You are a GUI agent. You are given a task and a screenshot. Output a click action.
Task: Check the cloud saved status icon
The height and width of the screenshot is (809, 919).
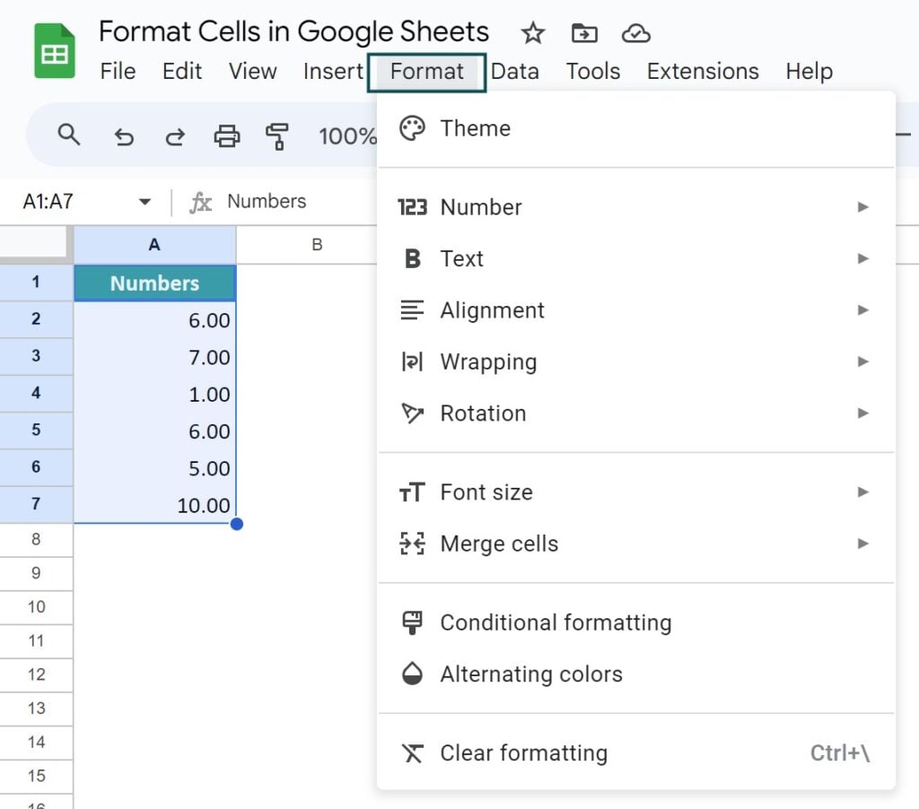coord(636,33)
